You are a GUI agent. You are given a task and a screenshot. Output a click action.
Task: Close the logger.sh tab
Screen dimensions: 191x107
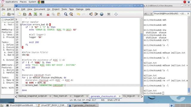click(87, 96)
